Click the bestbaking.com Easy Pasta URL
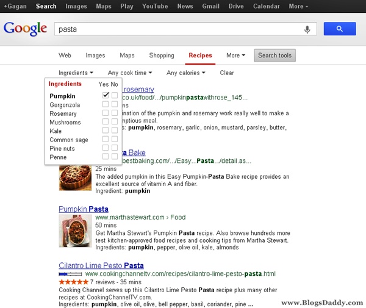The image size is (366, 308). [x=187, y=161]
